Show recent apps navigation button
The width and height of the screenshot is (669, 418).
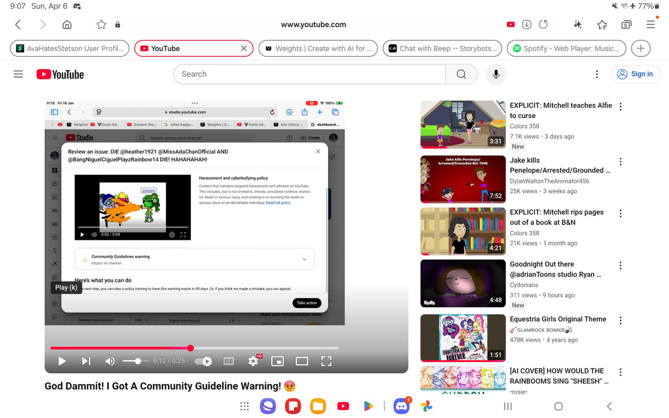pos(507,406)
